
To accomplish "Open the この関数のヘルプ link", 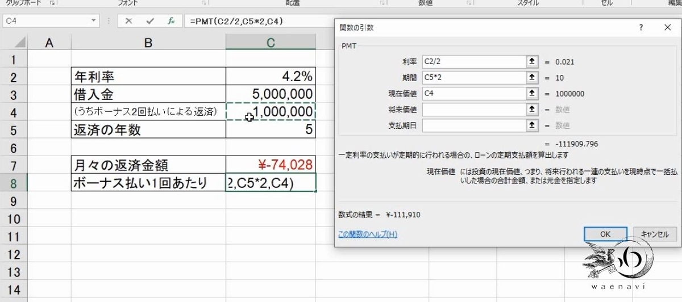I will point(367,234).
